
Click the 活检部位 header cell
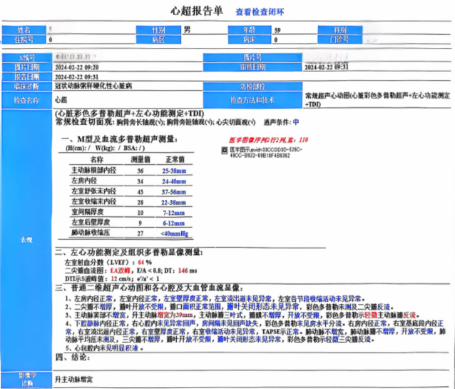tap(252, 86)
